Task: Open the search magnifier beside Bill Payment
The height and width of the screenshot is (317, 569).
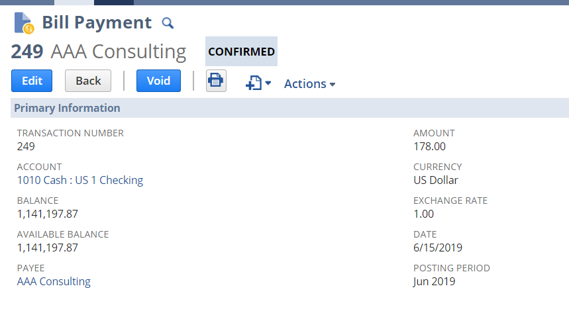Action: pos(168,23)
